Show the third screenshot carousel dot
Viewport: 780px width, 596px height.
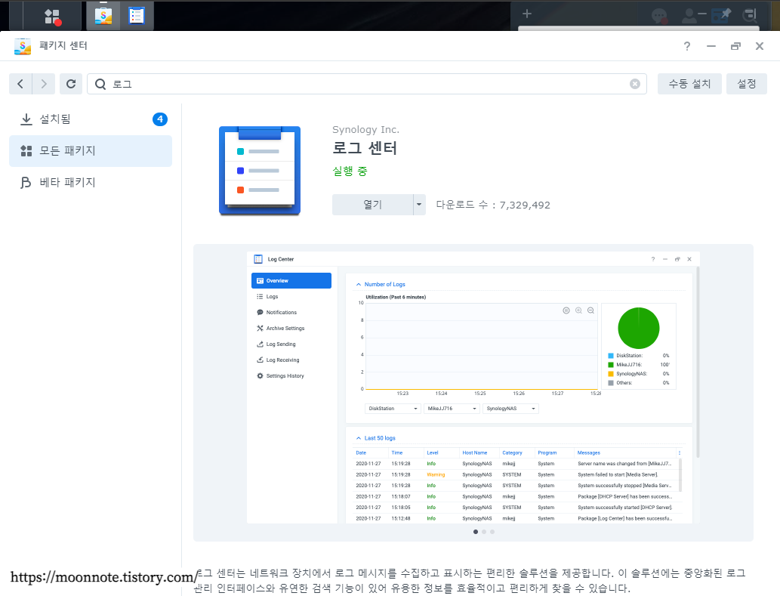coord(492,532)
